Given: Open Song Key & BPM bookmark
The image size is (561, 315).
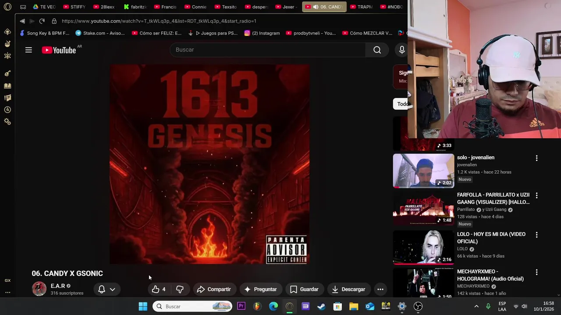Looking at the screenshot, I should [x=44, y=33].
